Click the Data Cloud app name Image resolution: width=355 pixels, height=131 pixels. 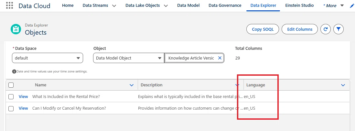[x=34, y=6]
